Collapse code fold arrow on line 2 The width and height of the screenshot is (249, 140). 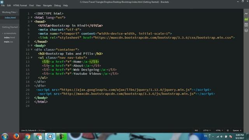coord(32,17)
